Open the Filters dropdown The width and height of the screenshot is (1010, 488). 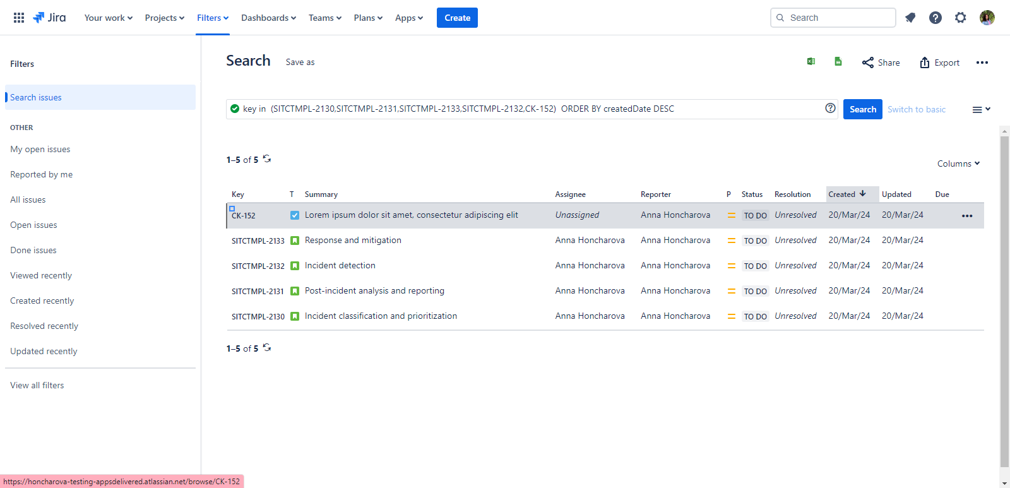coord(213,18)
